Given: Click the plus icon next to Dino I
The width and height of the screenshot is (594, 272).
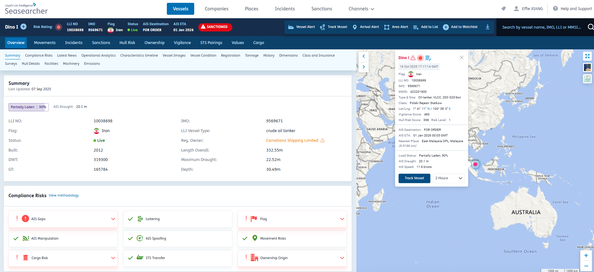Looking at the screenshot, I should pos(24,27).
